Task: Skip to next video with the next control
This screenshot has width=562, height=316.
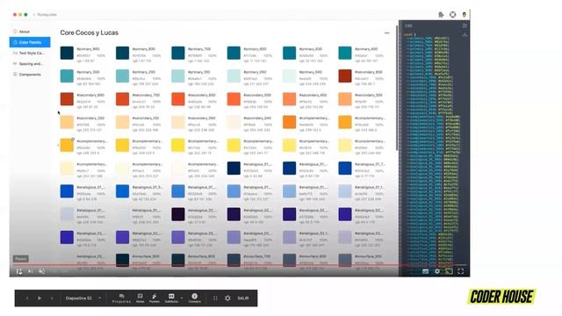Action: [31, 271]
